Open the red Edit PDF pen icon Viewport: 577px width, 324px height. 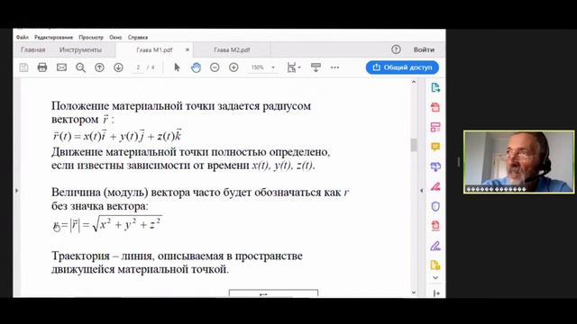[x=435, y=186]
